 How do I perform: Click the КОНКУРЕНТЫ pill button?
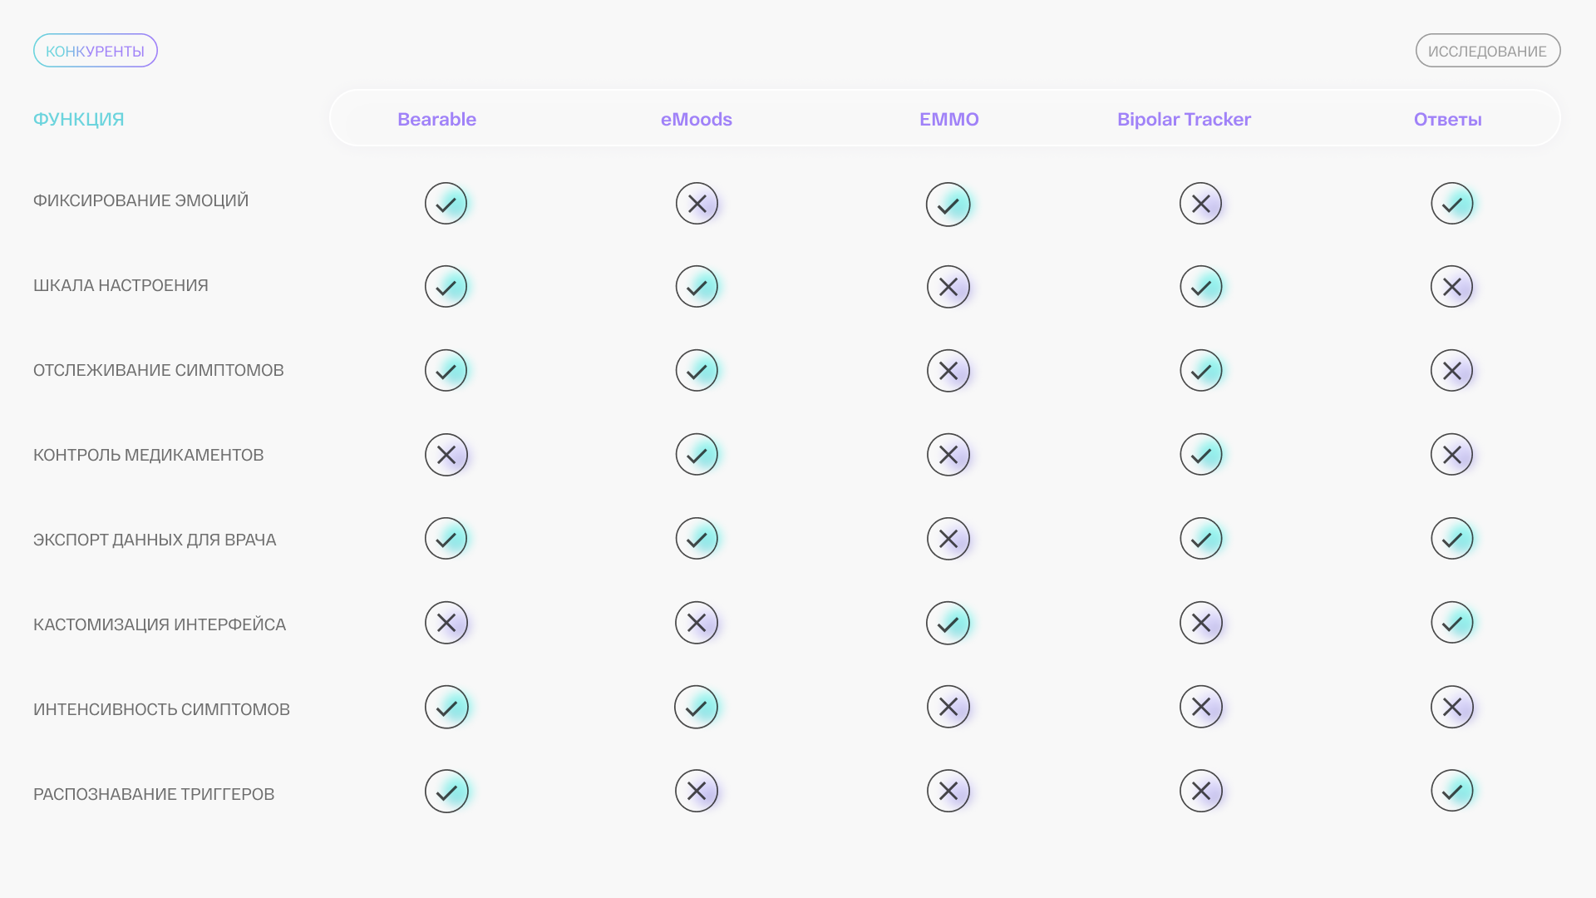point(96,51)
